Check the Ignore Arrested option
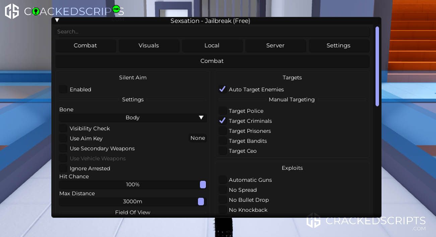 pos(63,168)
